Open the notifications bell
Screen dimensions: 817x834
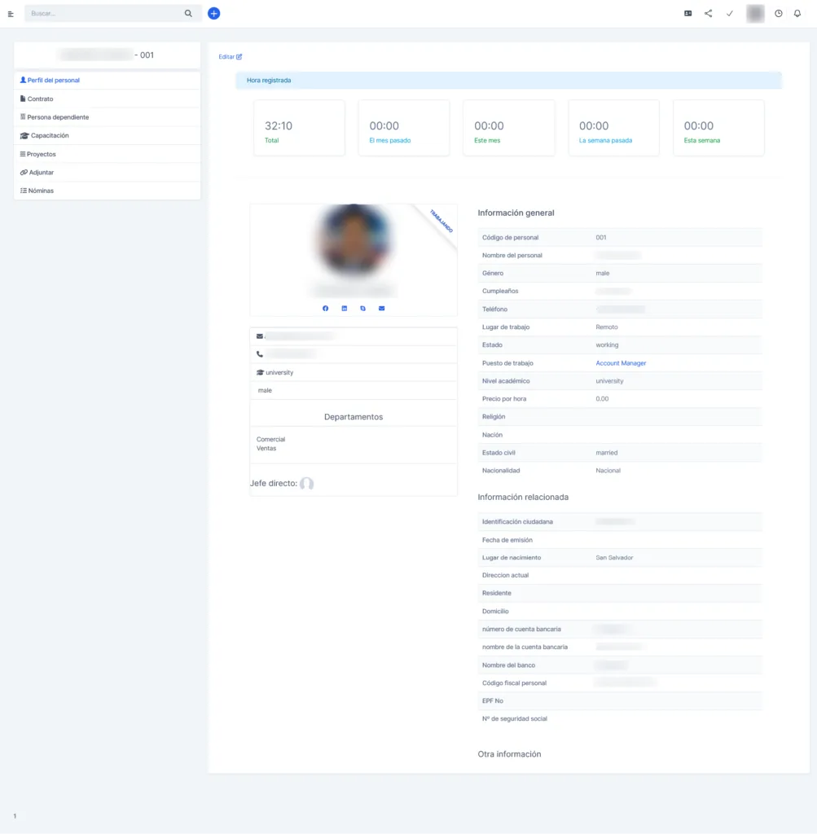[x=798, y=14]
